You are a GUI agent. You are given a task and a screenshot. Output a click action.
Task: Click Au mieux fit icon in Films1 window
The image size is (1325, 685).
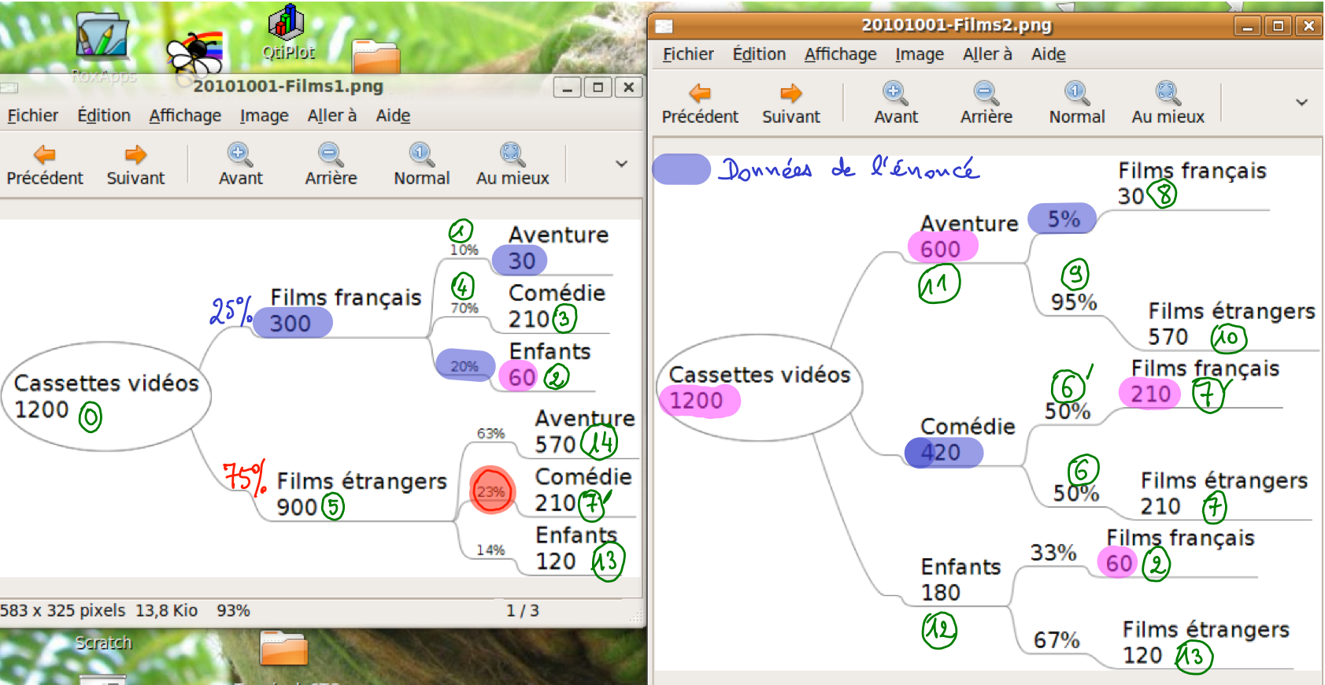[x=512, y=155]
